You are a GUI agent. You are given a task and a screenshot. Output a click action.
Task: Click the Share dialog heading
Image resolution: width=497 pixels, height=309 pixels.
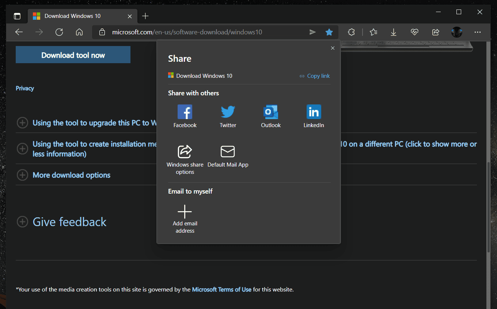[x=180, y=59]
